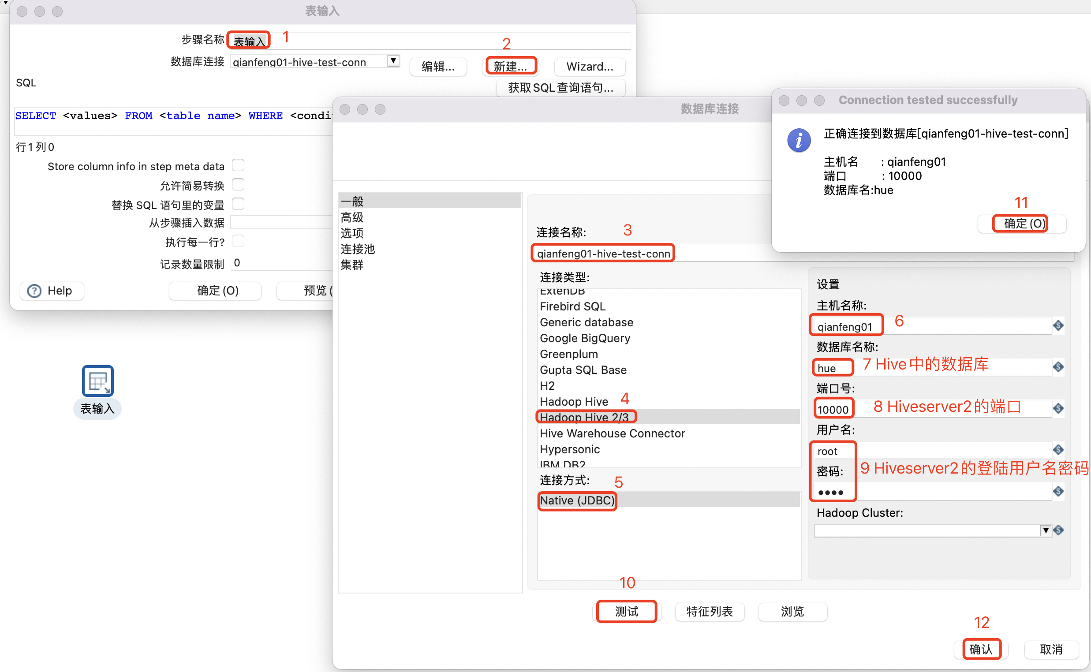Screen dimensions: 1091x672
Task: Click variable icon beside 数据库名称 field
Action: 1058,367
